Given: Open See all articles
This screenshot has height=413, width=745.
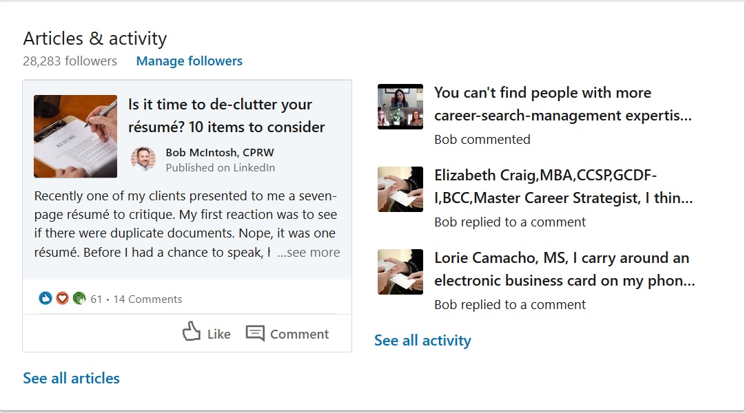Looking at the screenshot, I should coord(71,378).
